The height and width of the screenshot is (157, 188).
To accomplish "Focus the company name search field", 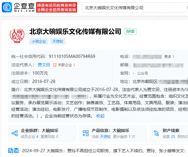I will [134, 8].
